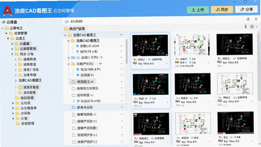261x147 pixels.
Task: Open the caret on the folder row ending 'o3'
Action: click(x=122, y=114)
